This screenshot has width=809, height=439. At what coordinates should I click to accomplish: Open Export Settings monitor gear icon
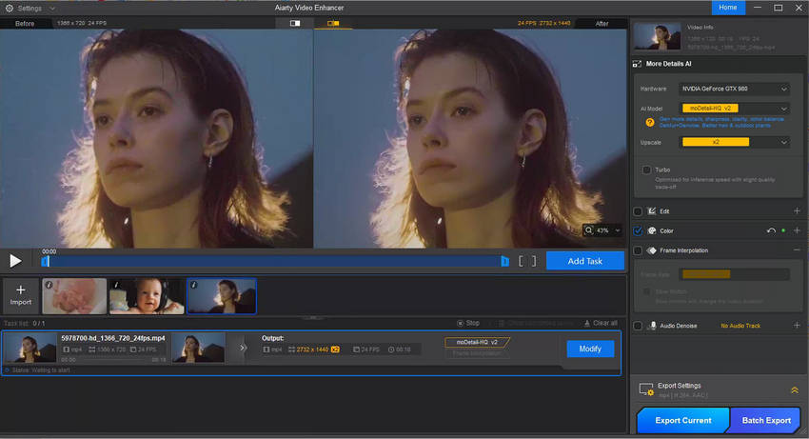pyautogui.click(x=646, y=389)
